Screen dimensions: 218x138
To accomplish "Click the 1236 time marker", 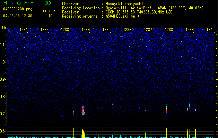I will tap(127, 30).
